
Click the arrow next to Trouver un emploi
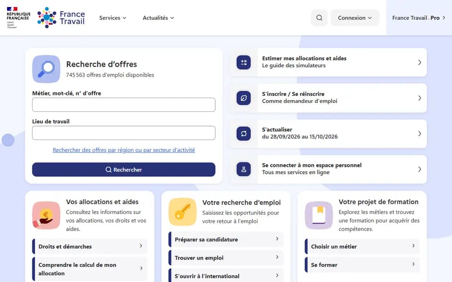click(x=277, y=257)
